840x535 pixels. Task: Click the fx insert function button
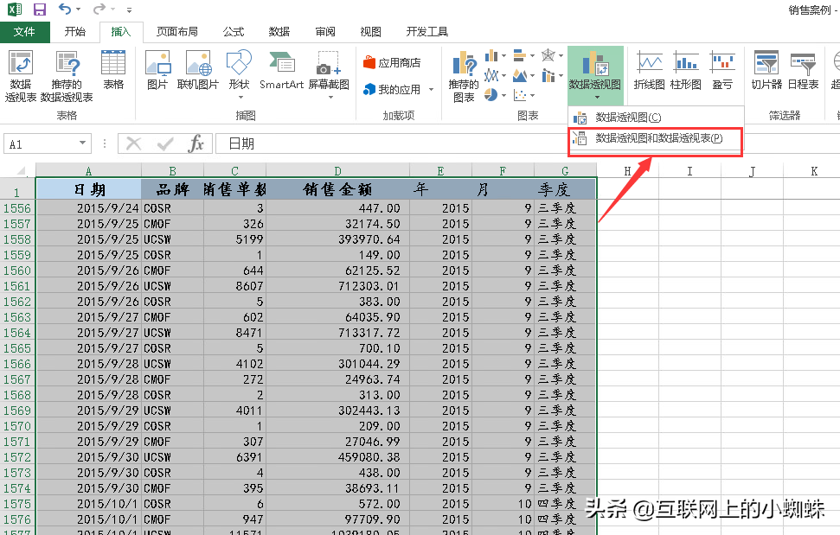point(196,143)
